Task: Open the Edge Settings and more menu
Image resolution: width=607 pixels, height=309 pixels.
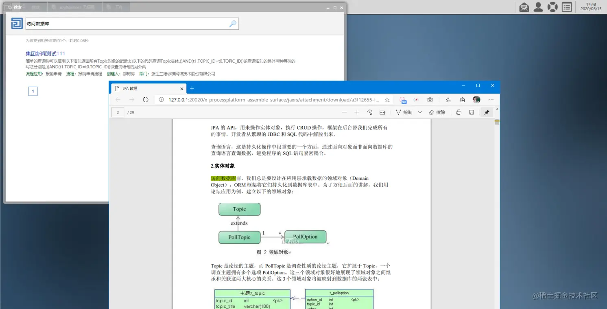Action: (491, 99)
